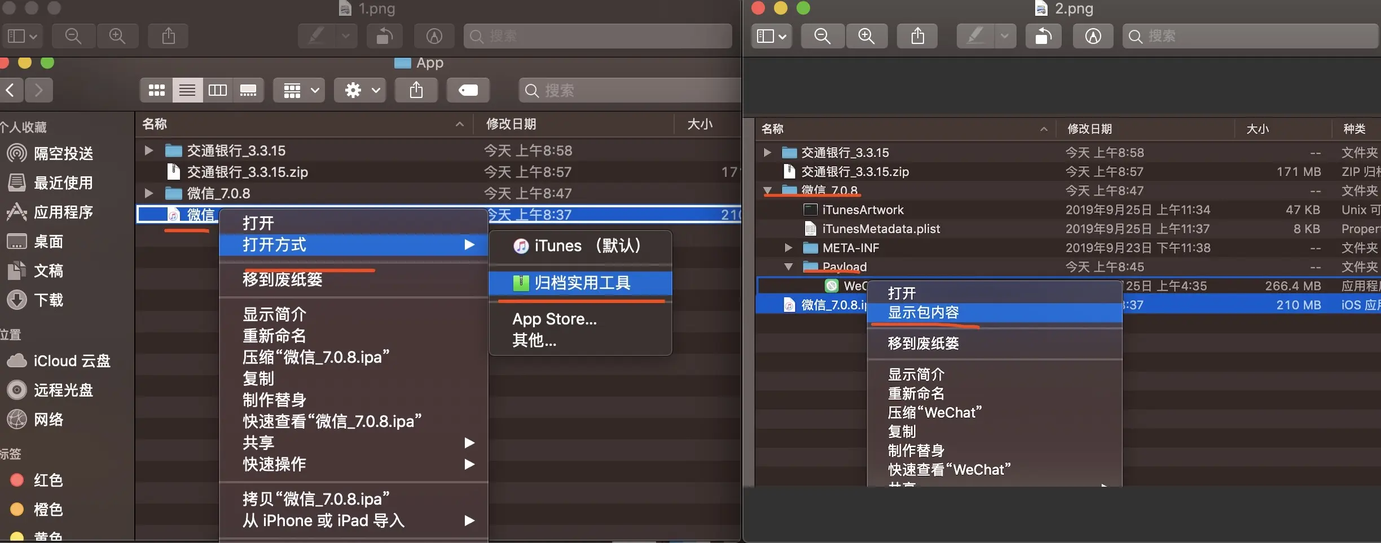Click rotate button in 2.png Preview toolbar
Image resolution: width=1381 pixels, height=543 pixels.
pyautogui.click(x=1043, y=36)
